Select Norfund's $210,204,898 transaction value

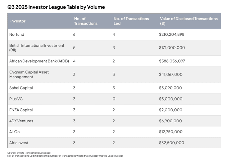coord(172,34)
